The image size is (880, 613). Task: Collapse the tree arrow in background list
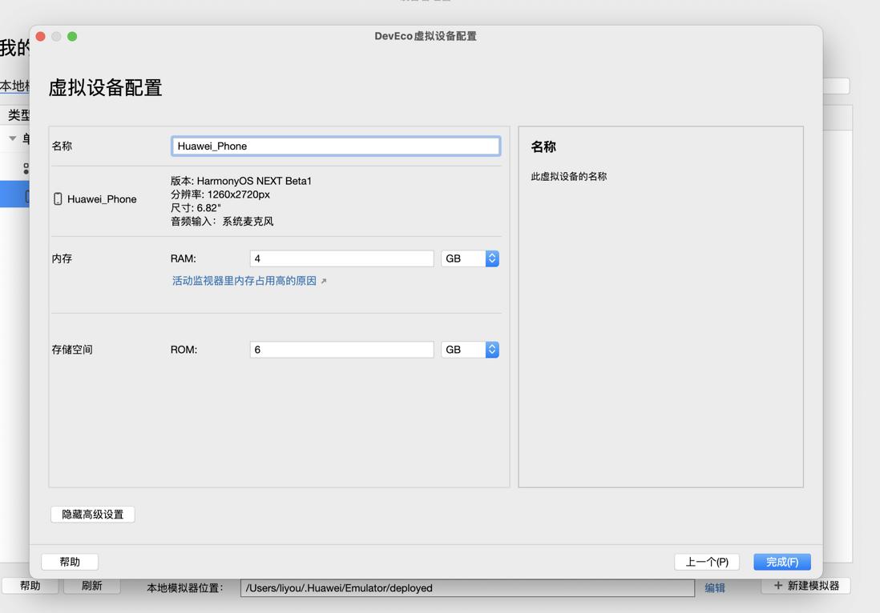click(12, 138)
